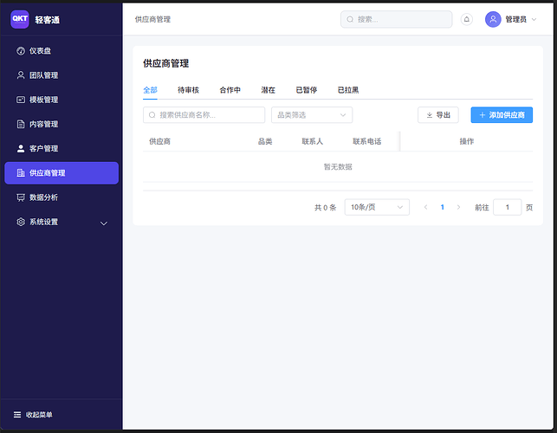
Task: Switch to the 待审核 tab
Action: coord(188,90)
